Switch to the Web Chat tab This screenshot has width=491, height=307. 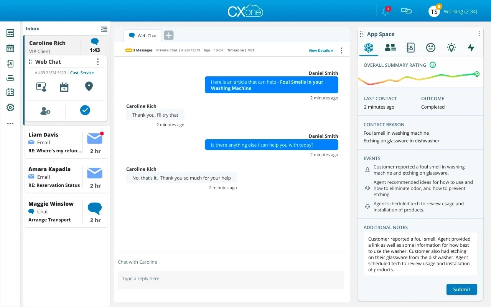[x=142, y=35]
